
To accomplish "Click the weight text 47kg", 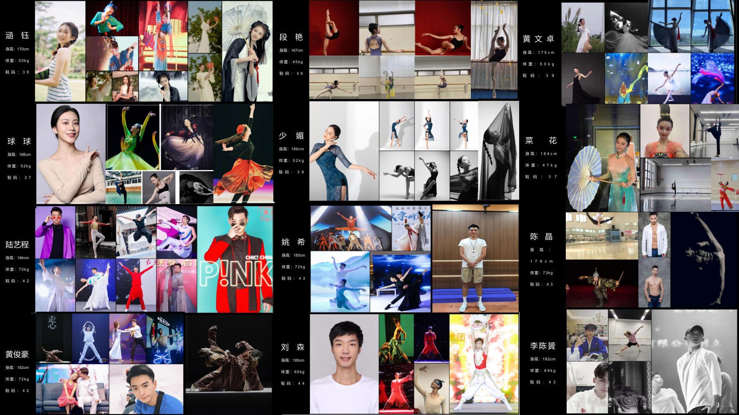I will [x=550, y=165].
